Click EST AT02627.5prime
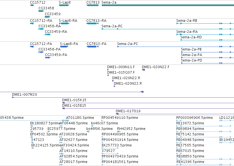Viewport: 234px width, 166px height. point(61,143)
